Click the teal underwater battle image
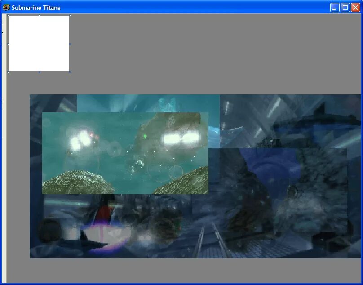The image size is (363, 285). click(125, 153)
